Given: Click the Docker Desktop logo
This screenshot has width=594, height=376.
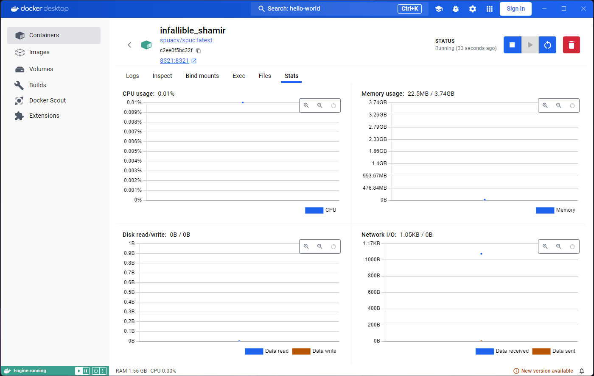Looking at the screenshot, I should click(39, 8).
